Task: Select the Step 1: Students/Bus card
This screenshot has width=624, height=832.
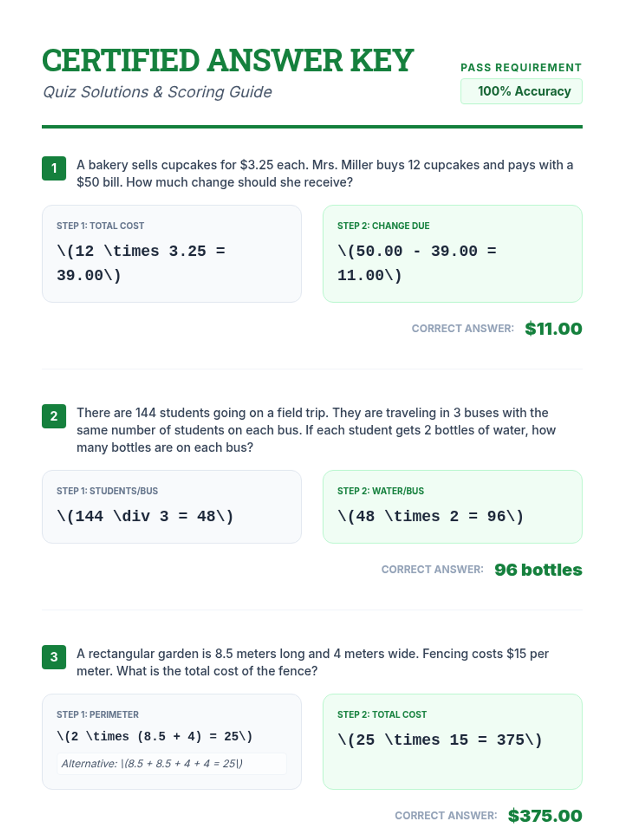Action: click(172, 507)
